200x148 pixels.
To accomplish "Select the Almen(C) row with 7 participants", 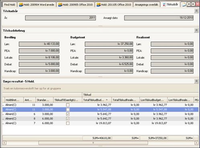I will (x=100, y=123).
